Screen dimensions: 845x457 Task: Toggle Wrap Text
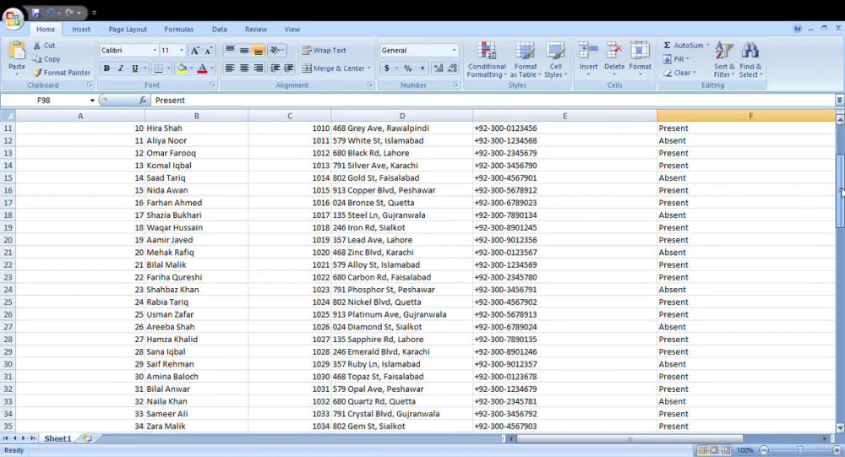click(324, 50)
